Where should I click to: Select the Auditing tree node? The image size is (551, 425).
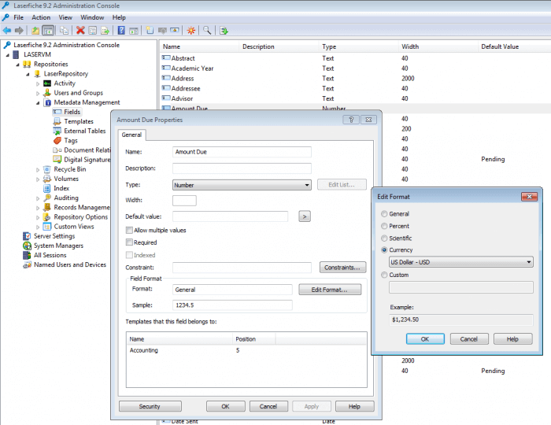tap(66, 198)
